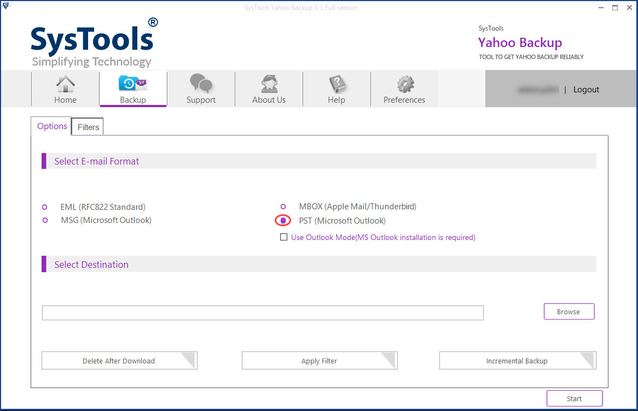Viewport: 638px width, 411px height.
Task: Click the Browse button for destination
Action: pyautogui.click(x=569, y=312)
